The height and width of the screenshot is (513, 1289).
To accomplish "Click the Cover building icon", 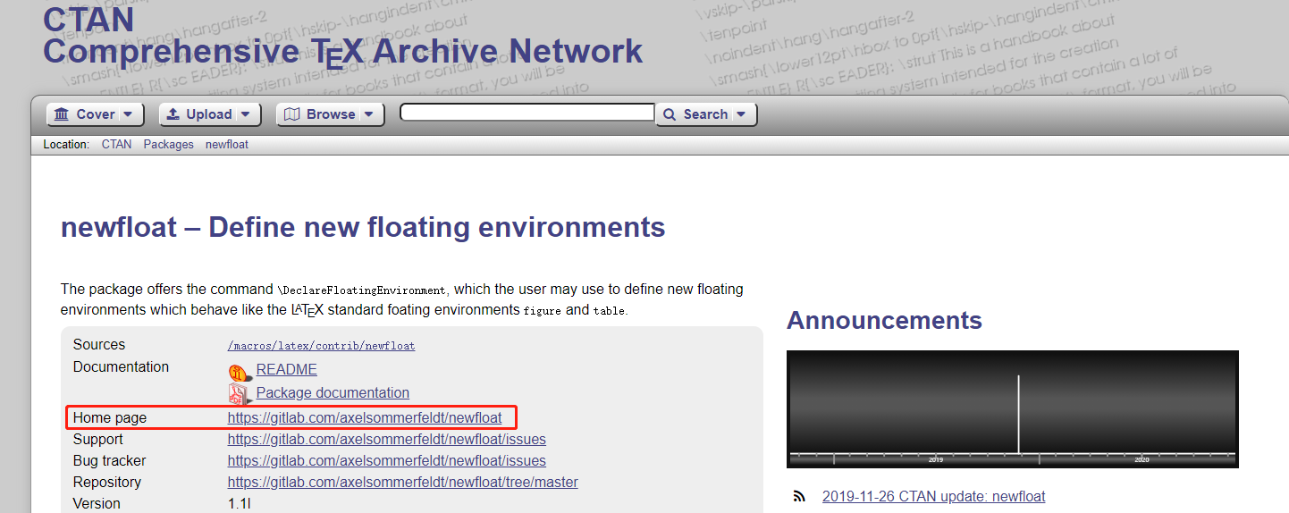I will coord(62,114).
